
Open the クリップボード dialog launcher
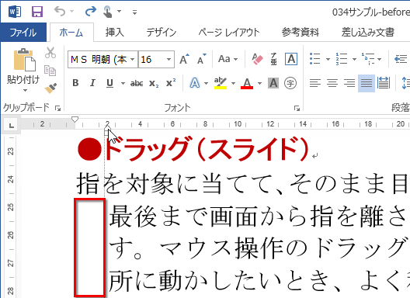[57, 108]
